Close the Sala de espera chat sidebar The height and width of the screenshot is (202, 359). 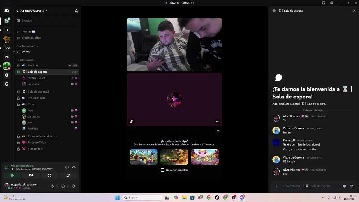coord(354,11)
